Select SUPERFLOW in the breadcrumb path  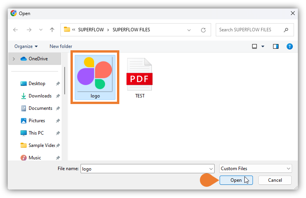(91, 30)
